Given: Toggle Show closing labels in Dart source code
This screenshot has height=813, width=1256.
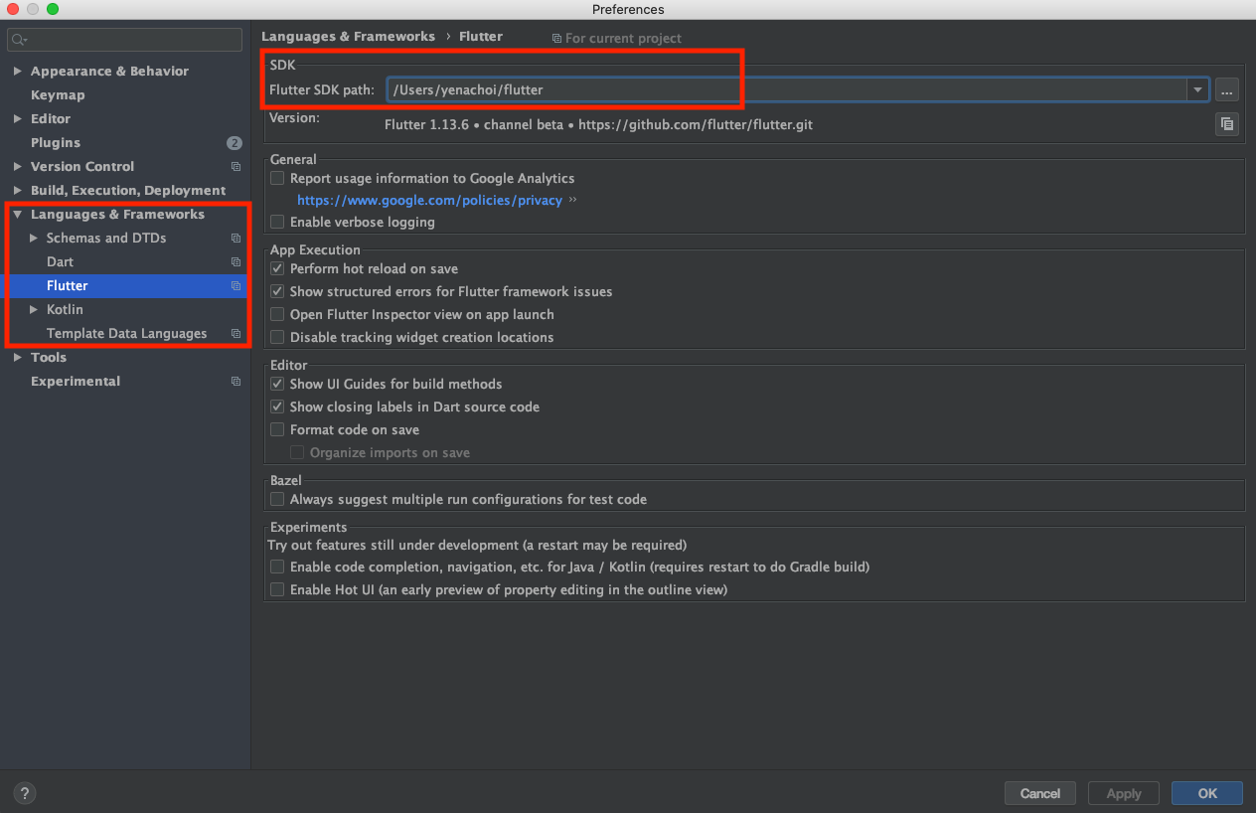Looking at the screenshot, I should point(277,406).
